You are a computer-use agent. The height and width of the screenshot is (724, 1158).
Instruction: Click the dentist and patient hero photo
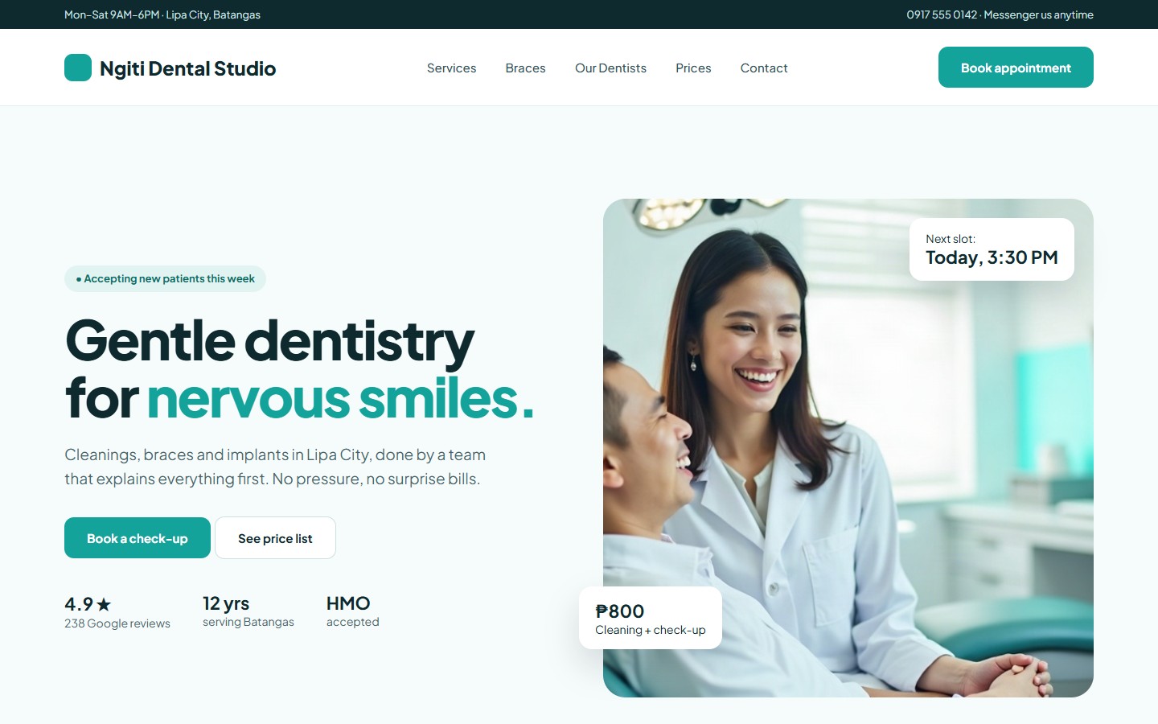848,448
